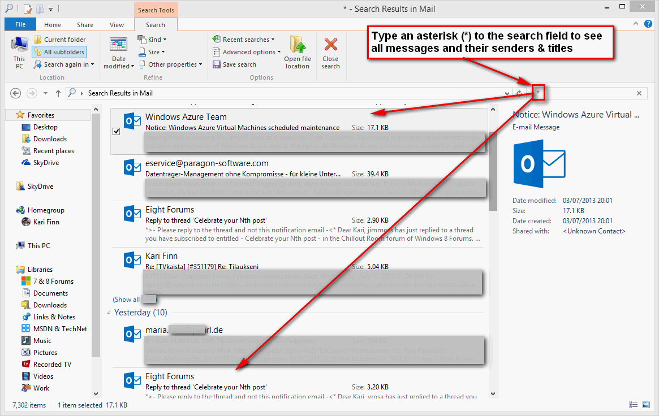The height and width of the screenshot is (416, 659).
Task: Collapse the ribbon with chevron
Action: 636,24
